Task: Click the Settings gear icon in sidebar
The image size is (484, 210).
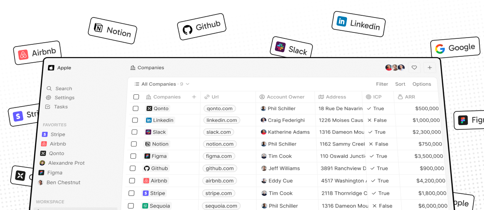Action: coord(49,98)
